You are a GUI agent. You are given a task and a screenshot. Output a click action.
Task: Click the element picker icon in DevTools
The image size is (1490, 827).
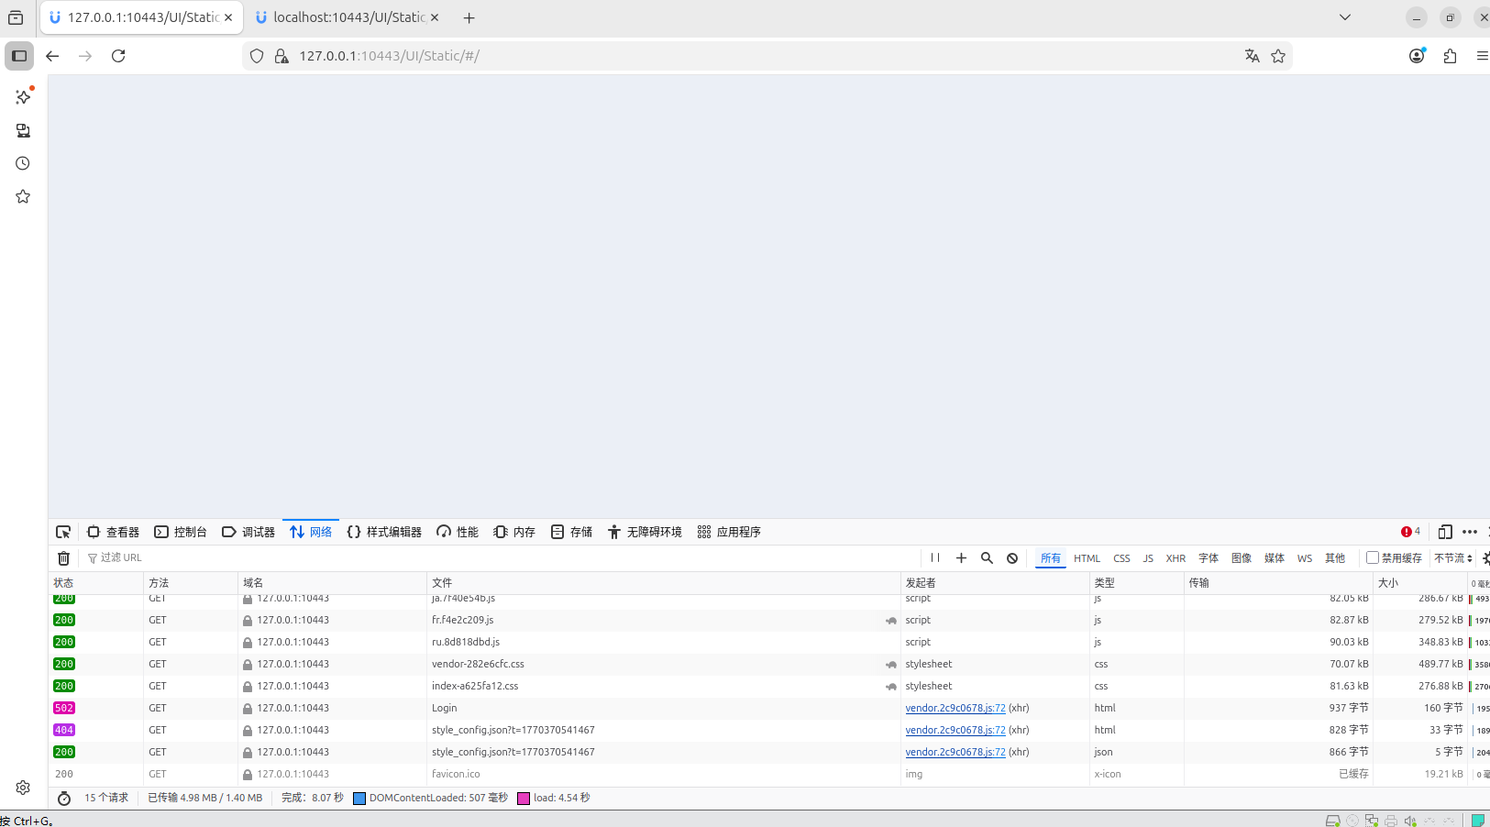point(63,532)
